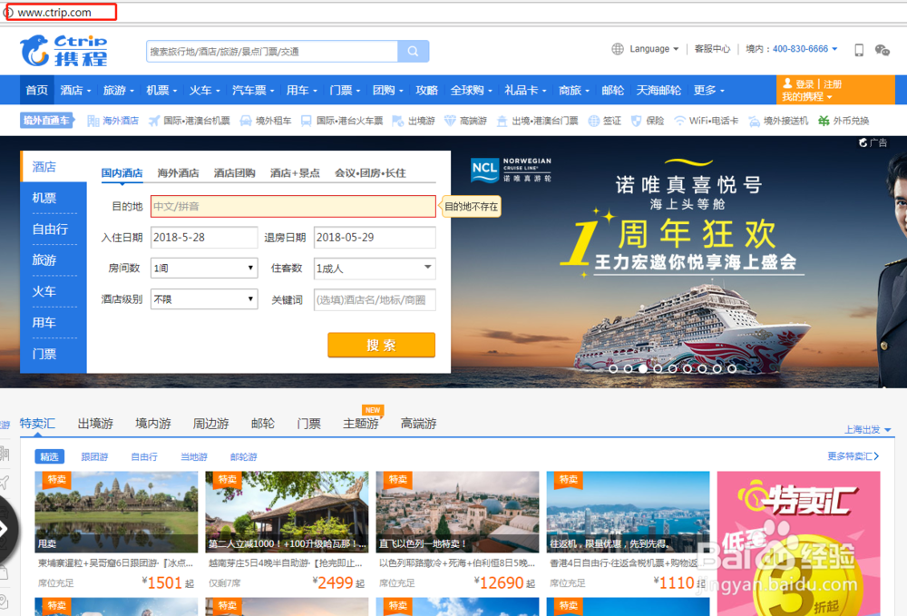Toggle the 自由行 filter under 特卖汇

click(x=144, y=456)
